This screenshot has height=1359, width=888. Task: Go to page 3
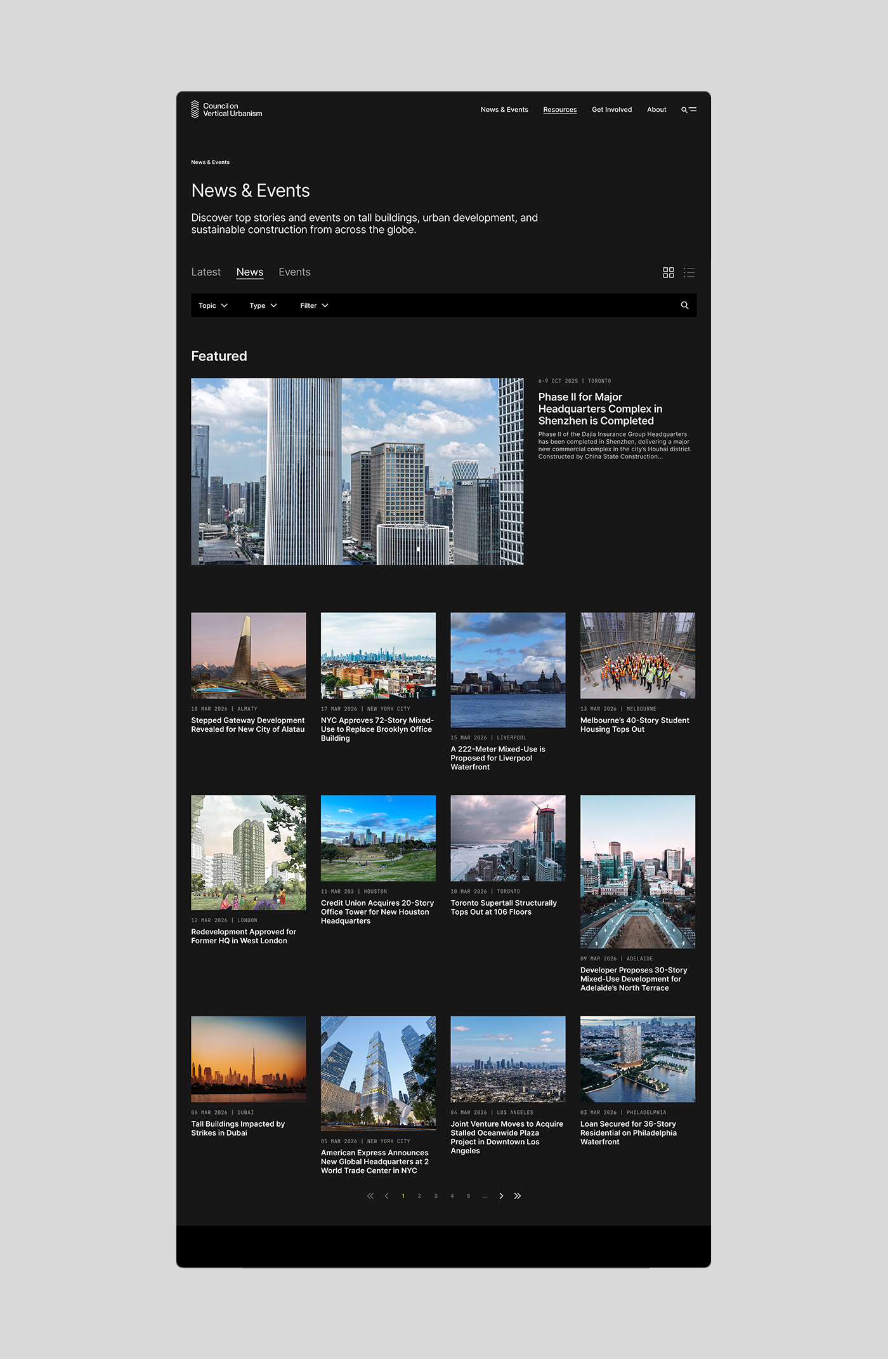[436, 1196]
